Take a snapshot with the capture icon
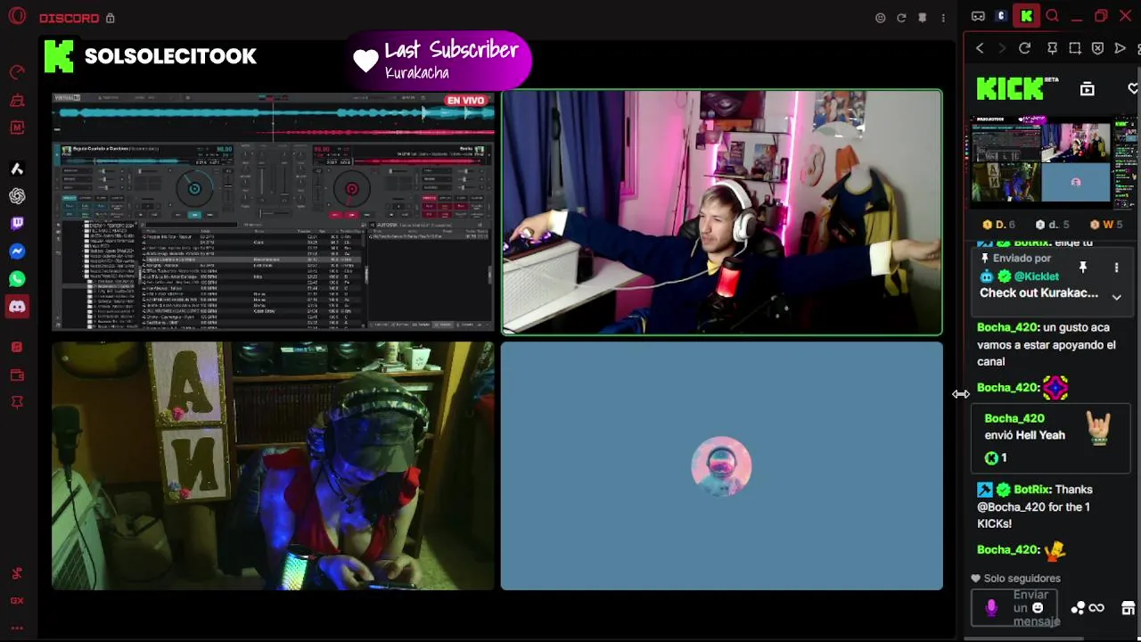The height and width of the screenshot is (642, 1141). tap(1075, 48)
